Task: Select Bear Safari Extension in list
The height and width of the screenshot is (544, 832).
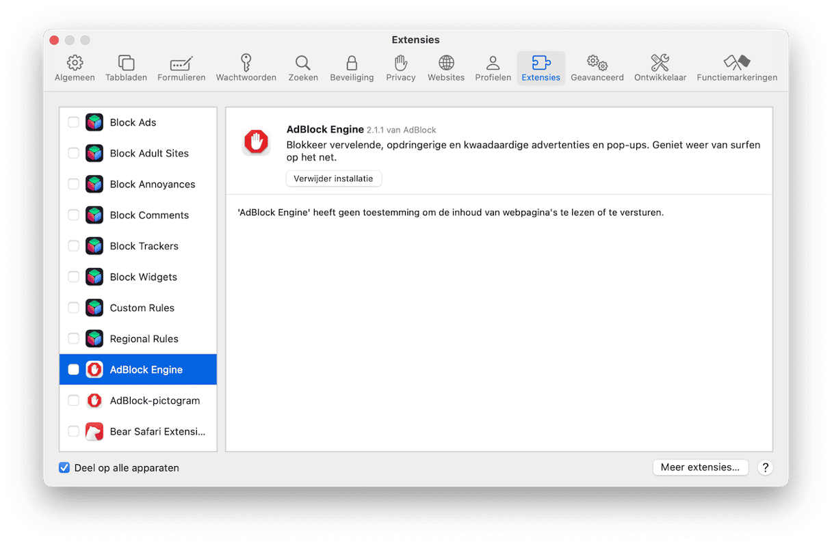Action: click(157, 432)
